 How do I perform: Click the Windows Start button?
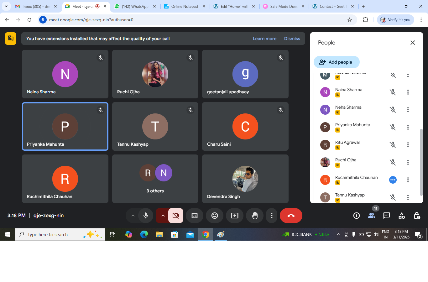[8, 234]
